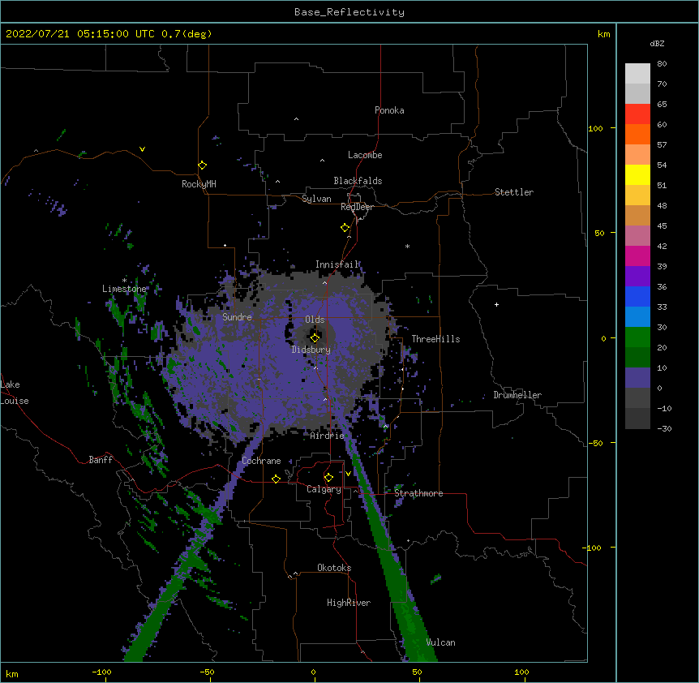
Task: Click yellow diamond marker above Calgary
Action: 328,478
